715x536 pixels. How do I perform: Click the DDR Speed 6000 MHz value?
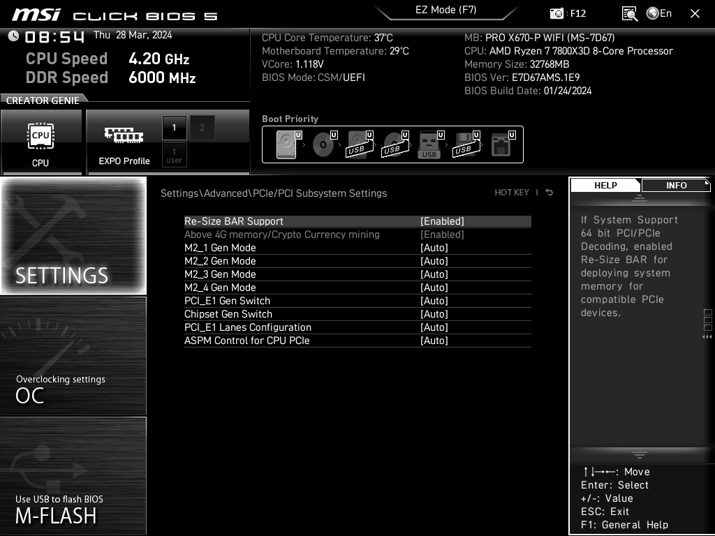tap(162, 77)
